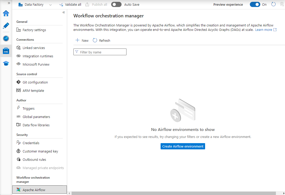Viewport: 285px width, 195px height.
Task: Toggle the filter icon in the name filter box
Action: pos(77,52)
